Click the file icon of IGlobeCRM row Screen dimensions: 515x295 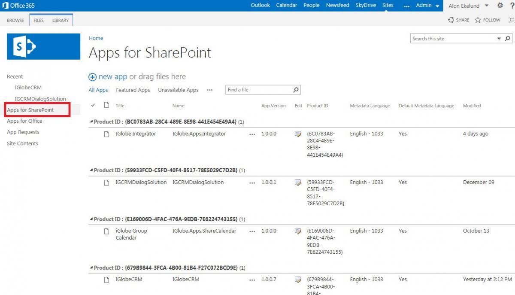pos(107,280)
